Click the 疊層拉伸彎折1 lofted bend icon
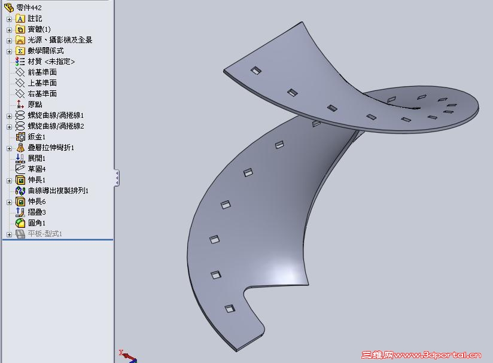This screenshot has height=363, width=493. click(x=20, y=147)
